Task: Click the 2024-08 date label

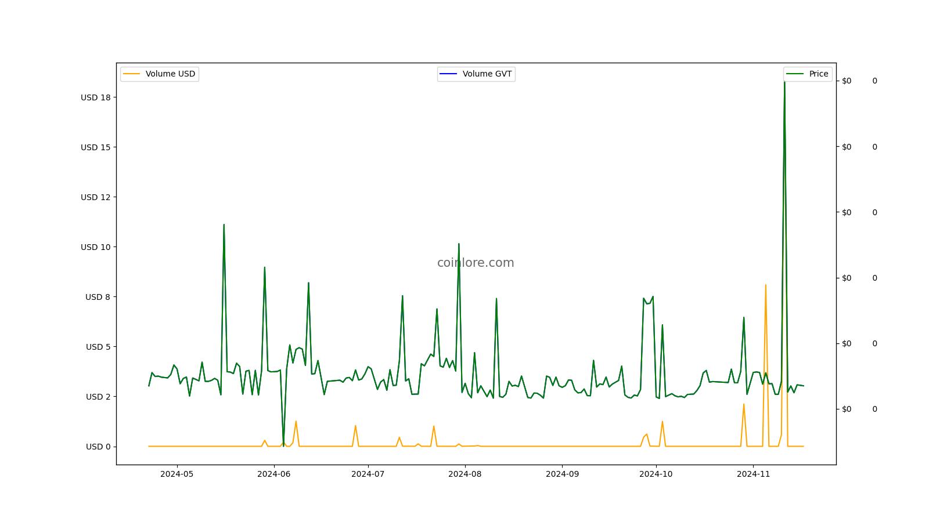Action: (464, 474)
